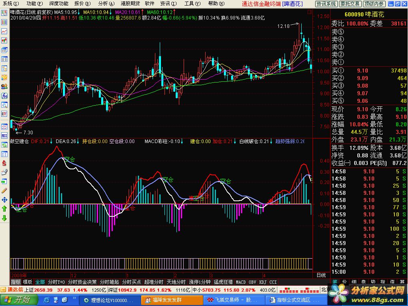
Task: Select the 猛虎狂猎 indicator tab
Action: tap(224, 282)
